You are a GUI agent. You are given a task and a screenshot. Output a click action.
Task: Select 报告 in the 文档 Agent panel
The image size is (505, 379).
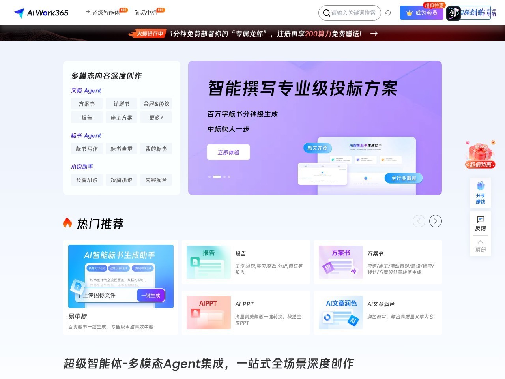pos(87,118)
